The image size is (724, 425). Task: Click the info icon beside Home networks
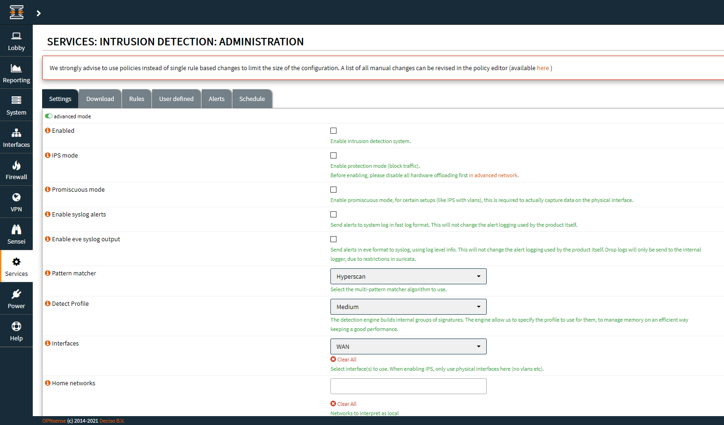tap(48, 383)
